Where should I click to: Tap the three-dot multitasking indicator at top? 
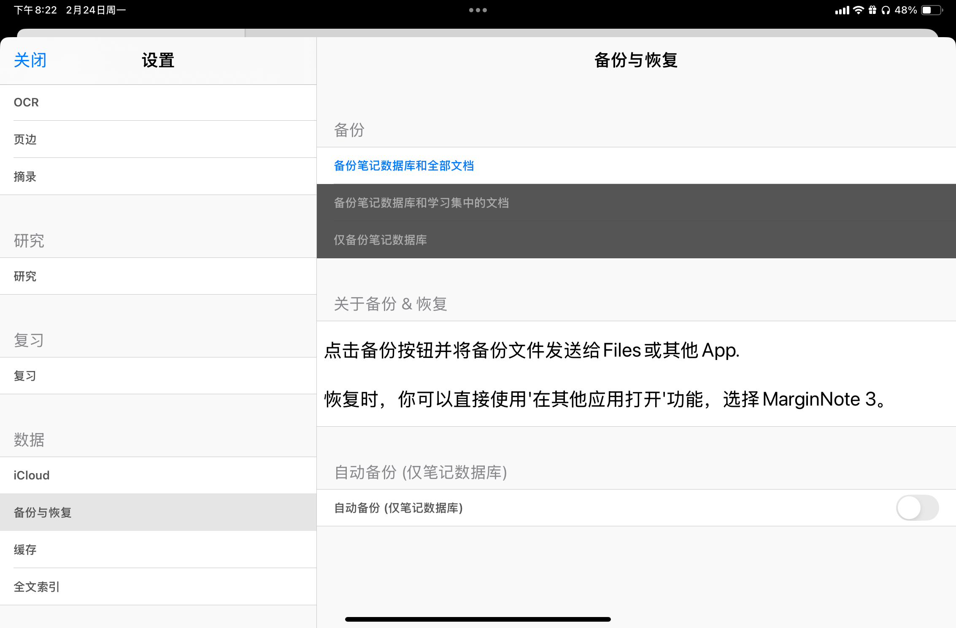click(x=478, y=10)
